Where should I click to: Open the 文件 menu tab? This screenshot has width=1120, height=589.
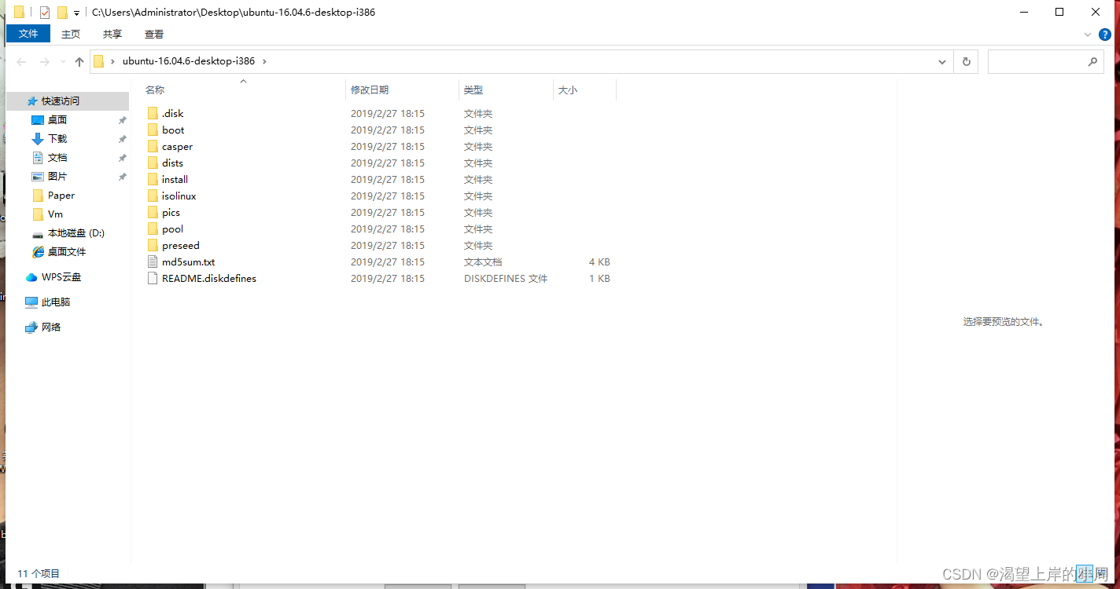(x=28, y=34)
